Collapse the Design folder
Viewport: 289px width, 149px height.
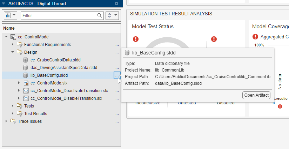13,52
